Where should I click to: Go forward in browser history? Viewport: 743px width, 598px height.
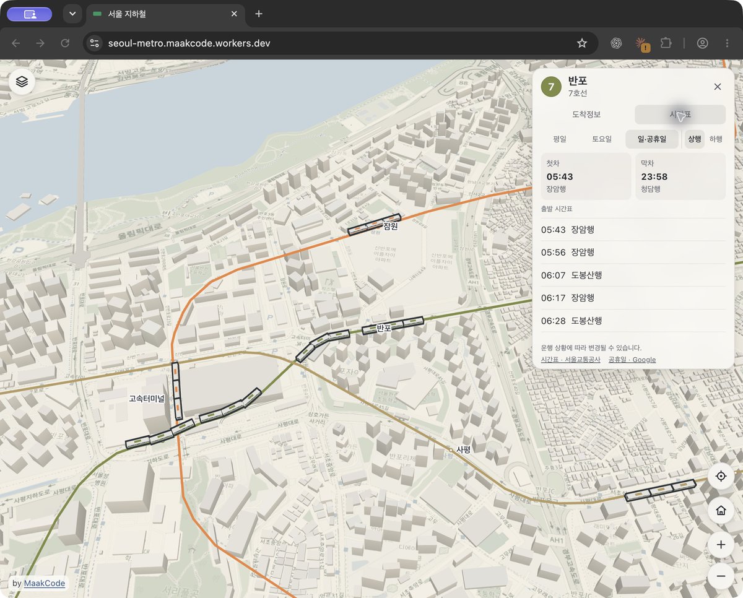(x=40, y=43)
